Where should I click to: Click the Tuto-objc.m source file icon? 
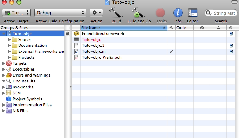[76, 51]
